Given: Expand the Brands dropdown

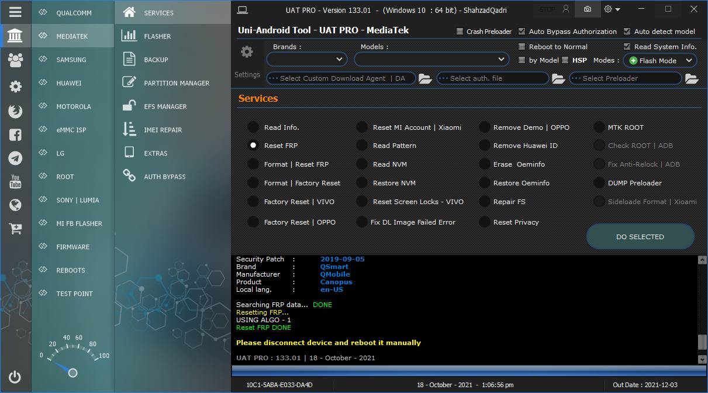Looking at the screenshot, I should pyautogui.click(x=307, y=59).
